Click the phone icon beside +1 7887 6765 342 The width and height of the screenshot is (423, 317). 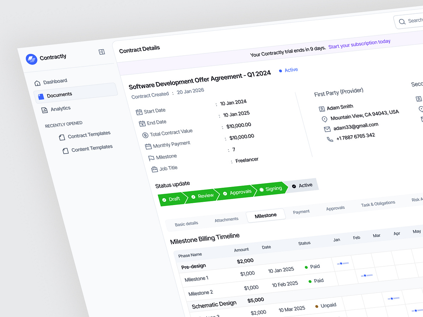click(330, 139)
